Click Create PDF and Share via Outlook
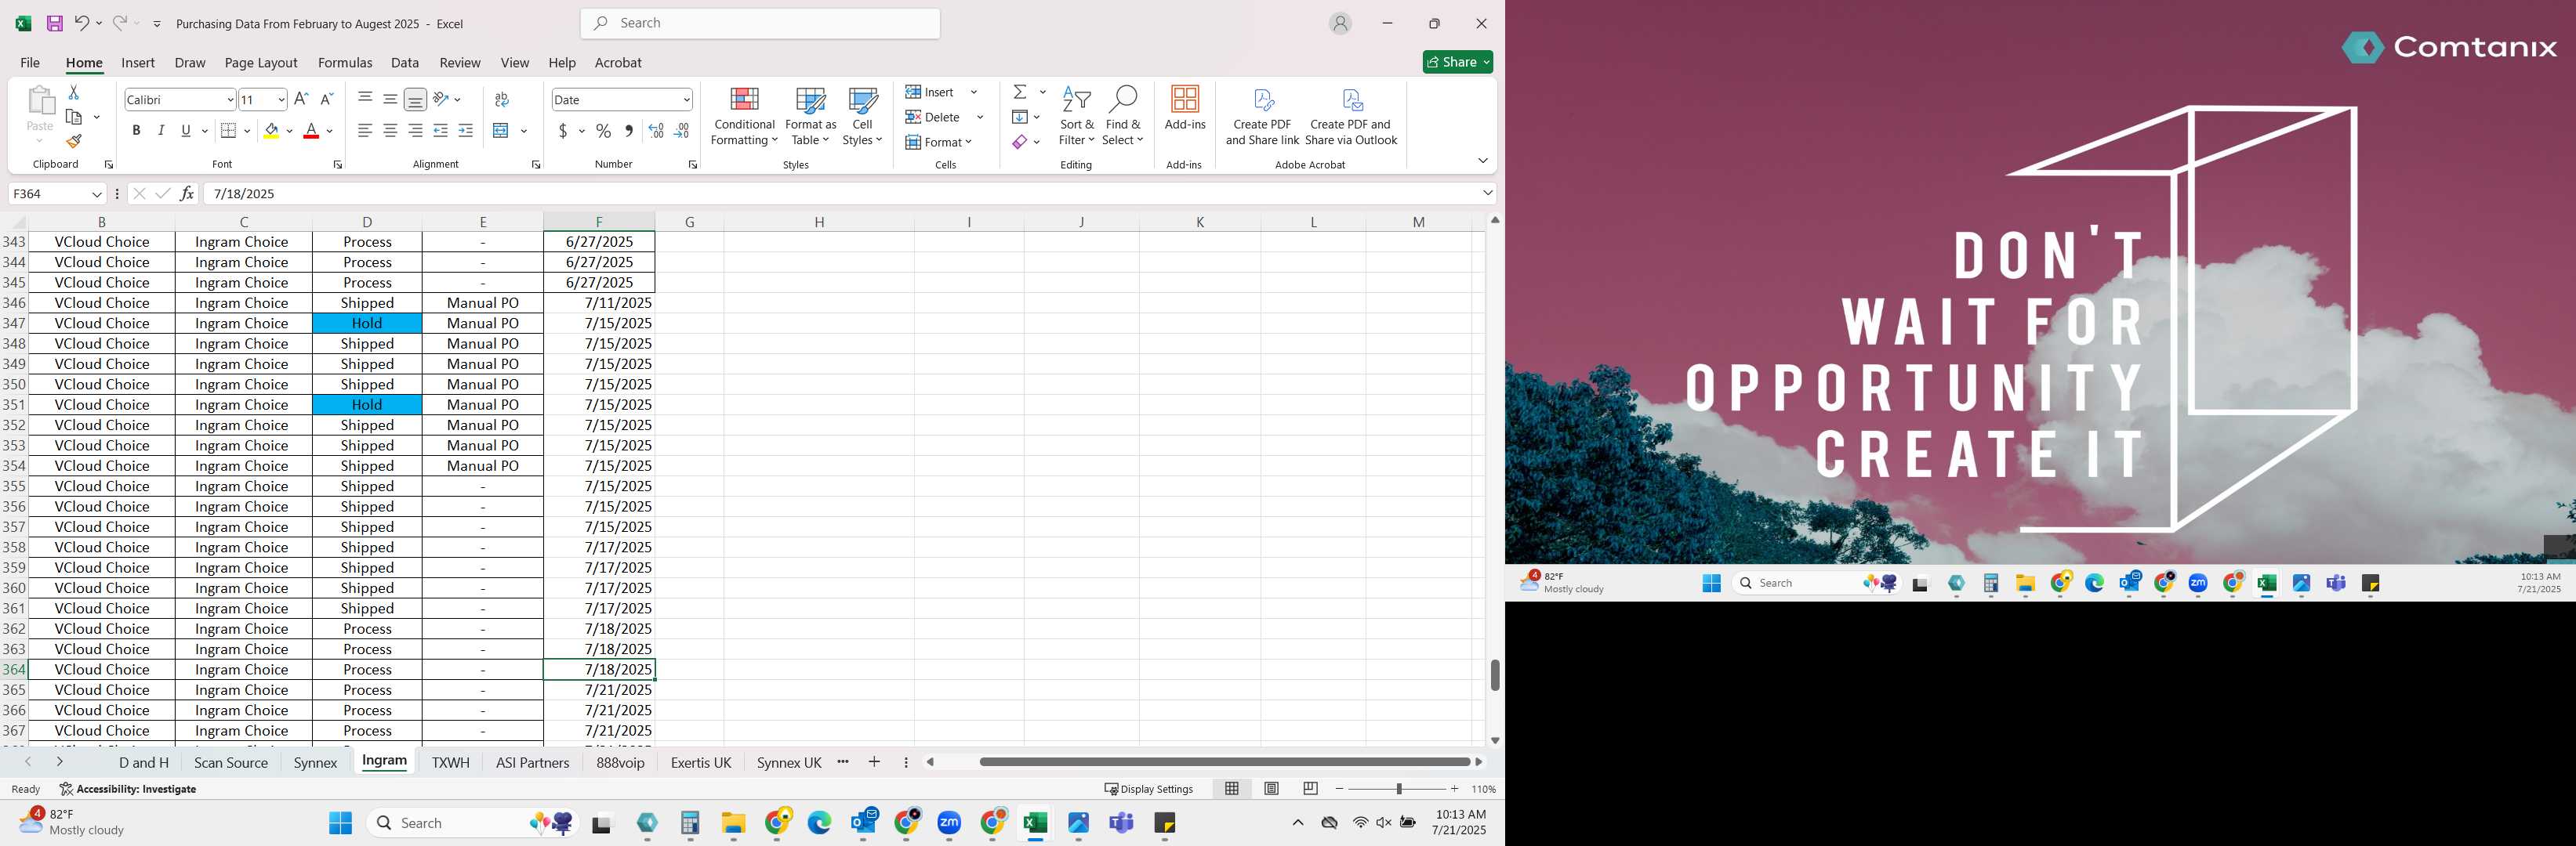Screen dimensions: 2576x846 tap(1351, 117)
